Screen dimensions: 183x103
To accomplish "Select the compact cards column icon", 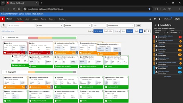I will click(x=149, y=31).
